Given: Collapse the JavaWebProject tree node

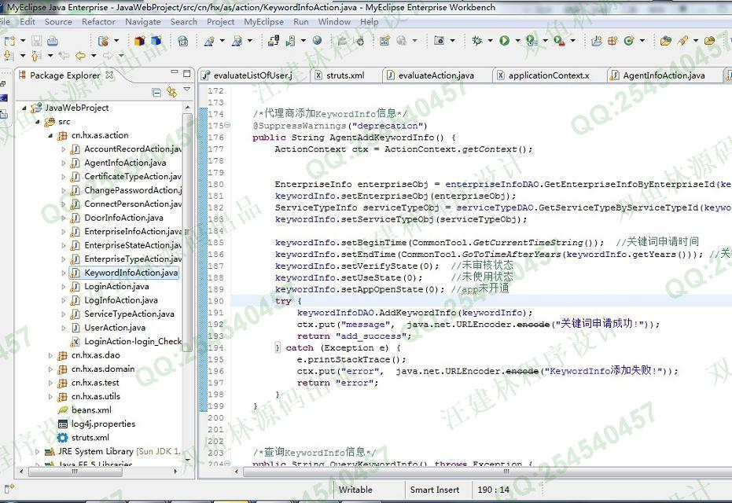Looking at the screenshot, I should click(x=24, y=108).
